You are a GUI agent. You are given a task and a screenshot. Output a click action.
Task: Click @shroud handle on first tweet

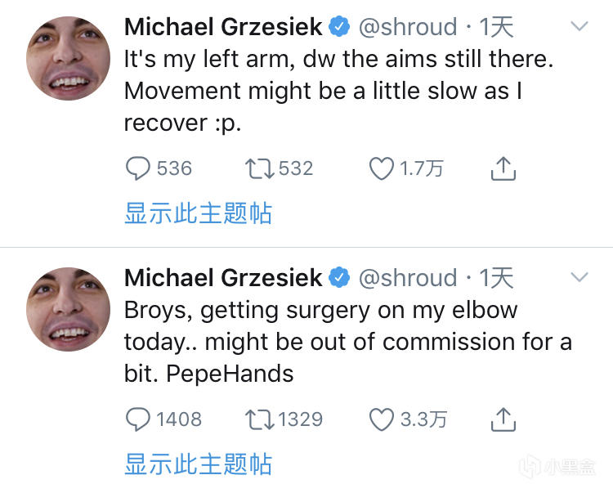pyautogui.click(x=408, y=27)
